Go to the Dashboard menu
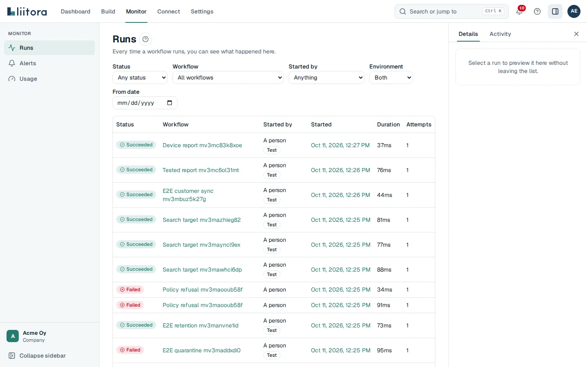Screen dimensions: 587x367 (75, 11)
